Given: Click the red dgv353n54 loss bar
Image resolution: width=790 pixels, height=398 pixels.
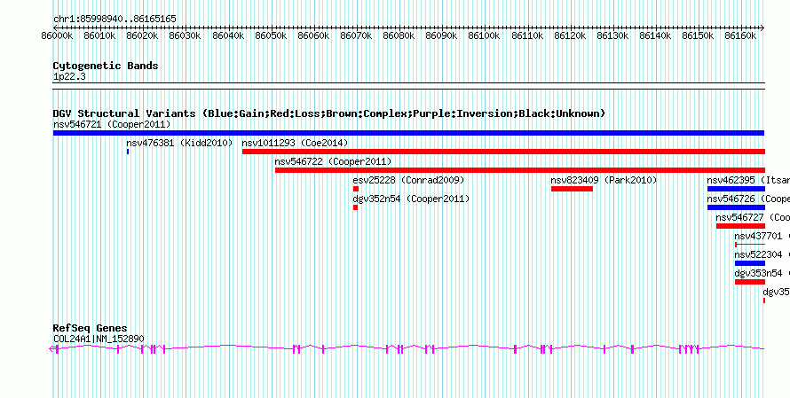Looking at the screenshot, I should click(750, 282).
